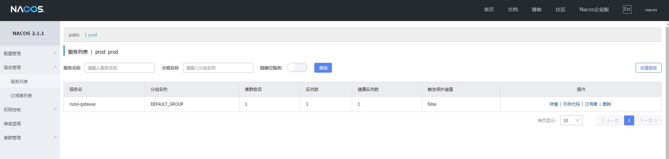Open 订阅者 for ruoyi-gateway
669x159 pixels.
click(591, 104)
